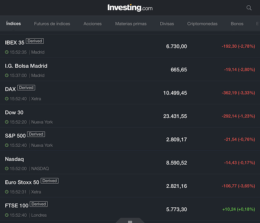Viewport: 260px width, 223px height.
Task: Click the NASDAQ exchange label
Action: click(40, 169)
